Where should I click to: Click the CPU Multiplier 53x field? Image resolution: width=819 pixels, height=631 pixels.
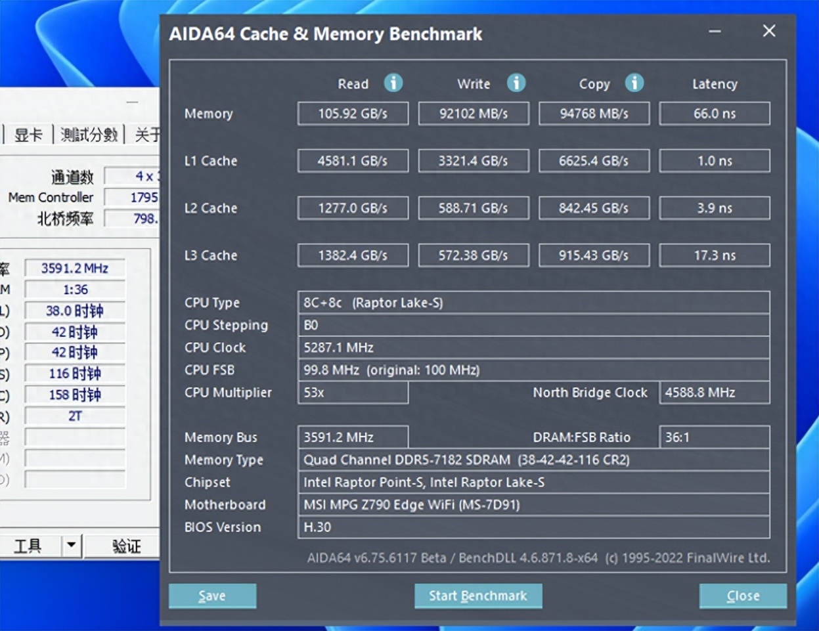pyautogui.click(x=353, y=393)
